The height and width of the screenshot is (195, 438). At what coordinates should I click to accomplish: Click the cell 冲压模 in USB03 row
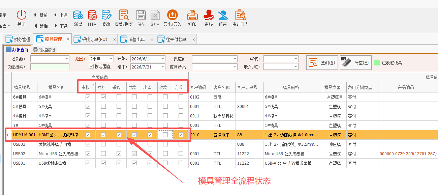tap(335, 144)
